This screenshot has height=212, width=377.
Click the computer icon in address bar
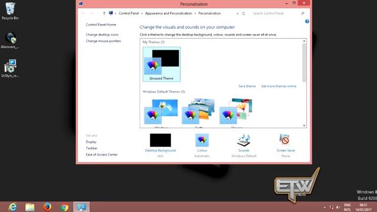(x=111, y=13)
